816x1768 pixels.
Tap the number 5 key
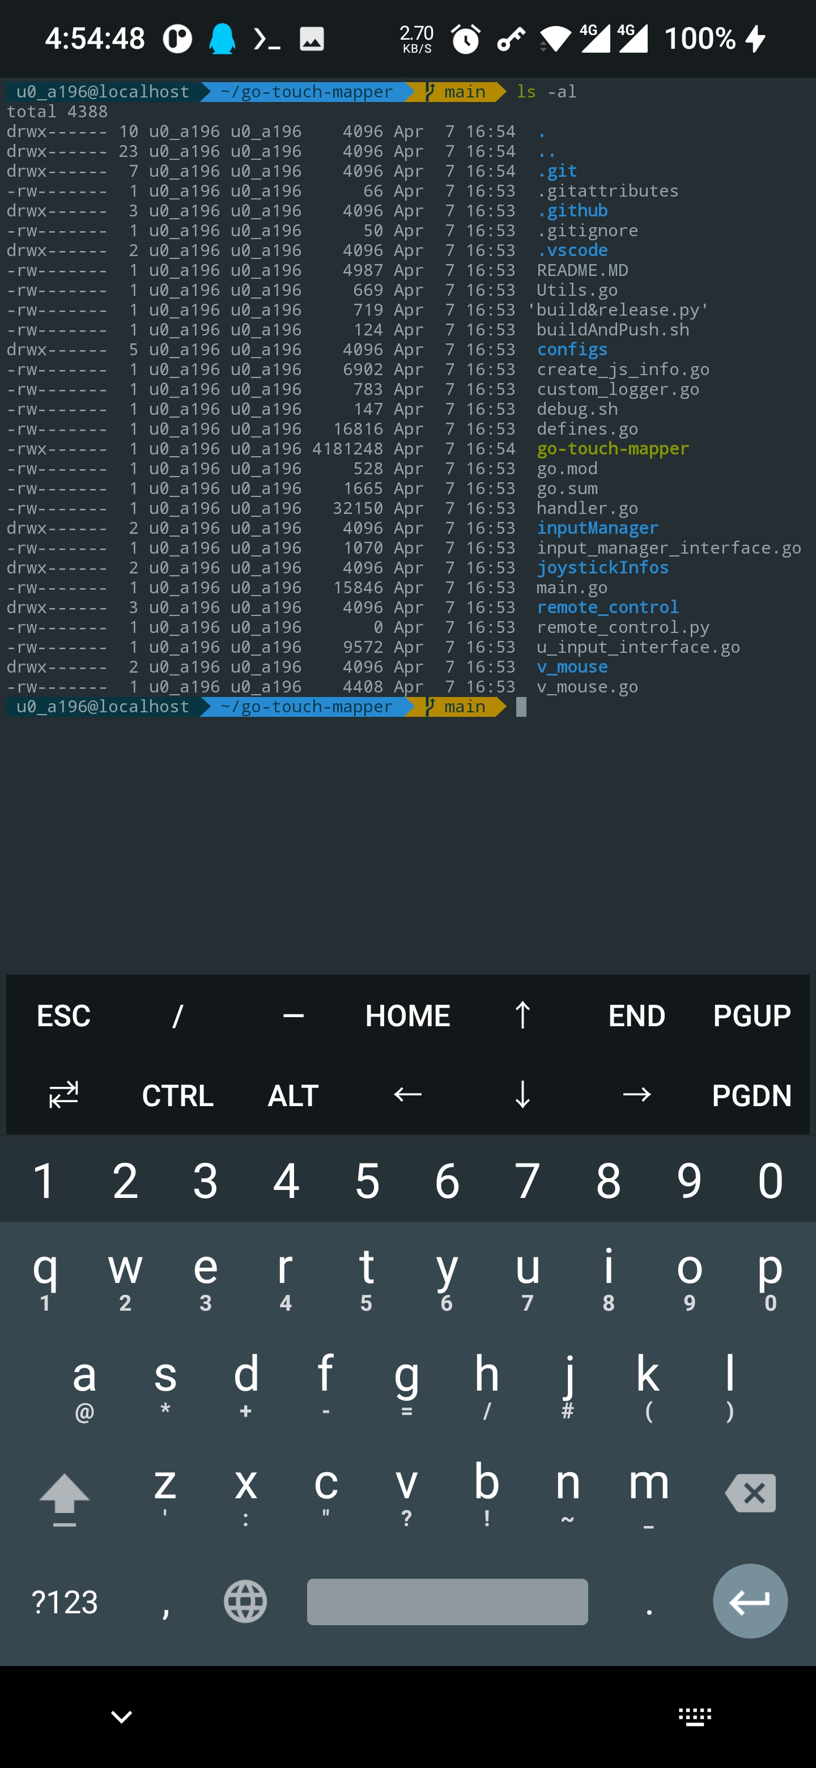click(367, 1180)
